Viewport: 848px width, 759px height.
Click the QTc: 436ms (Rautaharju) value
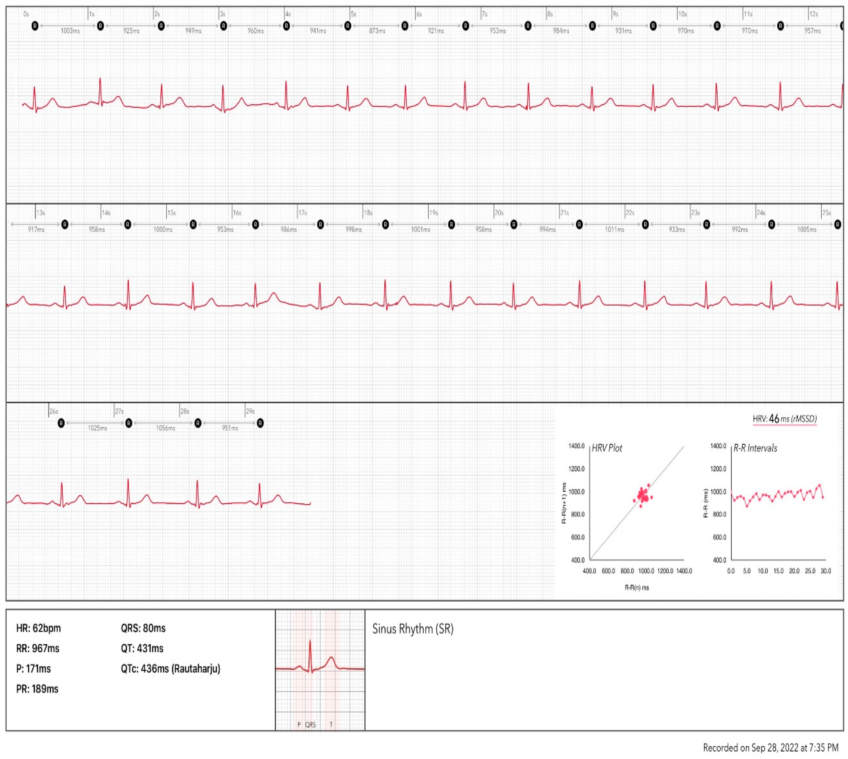[171, 669]
